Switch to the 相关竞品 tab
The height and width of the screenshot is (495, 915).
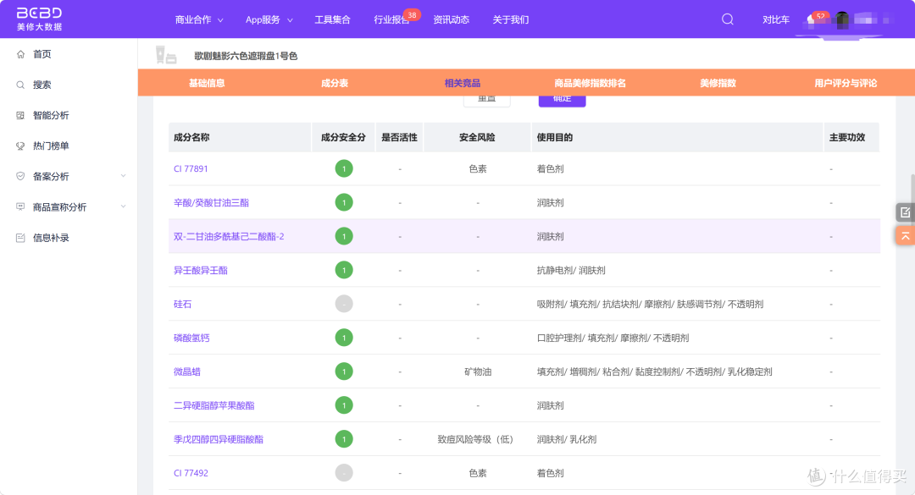point(463,83)
